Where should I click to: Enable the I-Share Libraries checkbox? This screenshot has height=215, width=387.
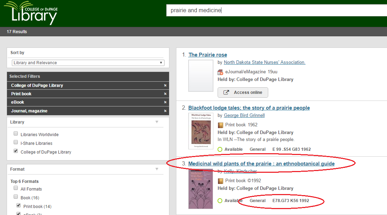coord(16,142)
